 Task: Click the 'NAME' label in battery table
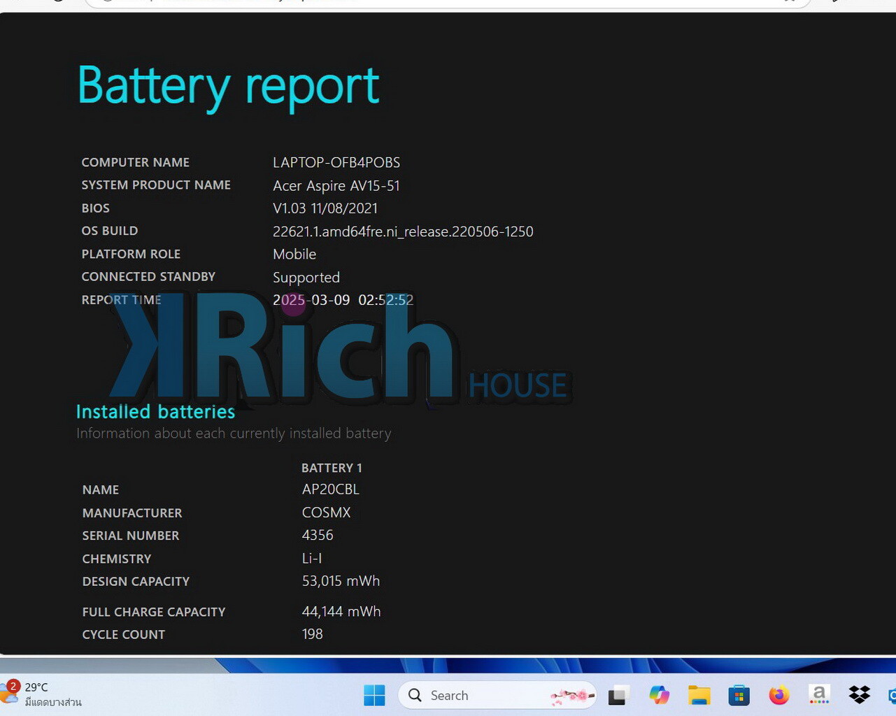pyautogui.click(x=101, y=490)
